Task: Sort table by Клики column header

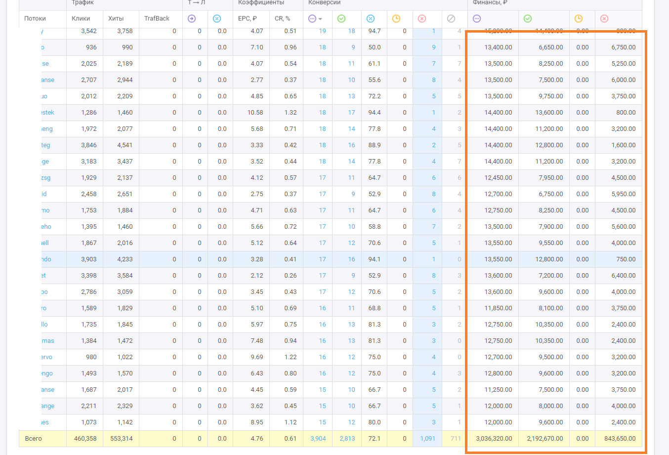Action: click(81, 19)
